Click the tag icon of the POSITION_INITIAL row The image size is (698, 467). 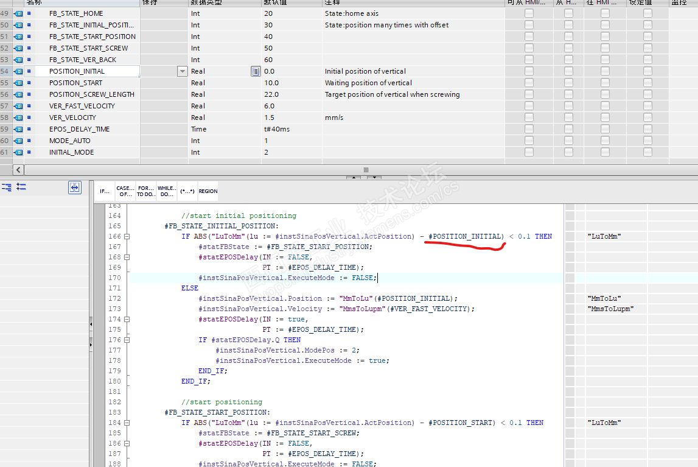[18, 71]
